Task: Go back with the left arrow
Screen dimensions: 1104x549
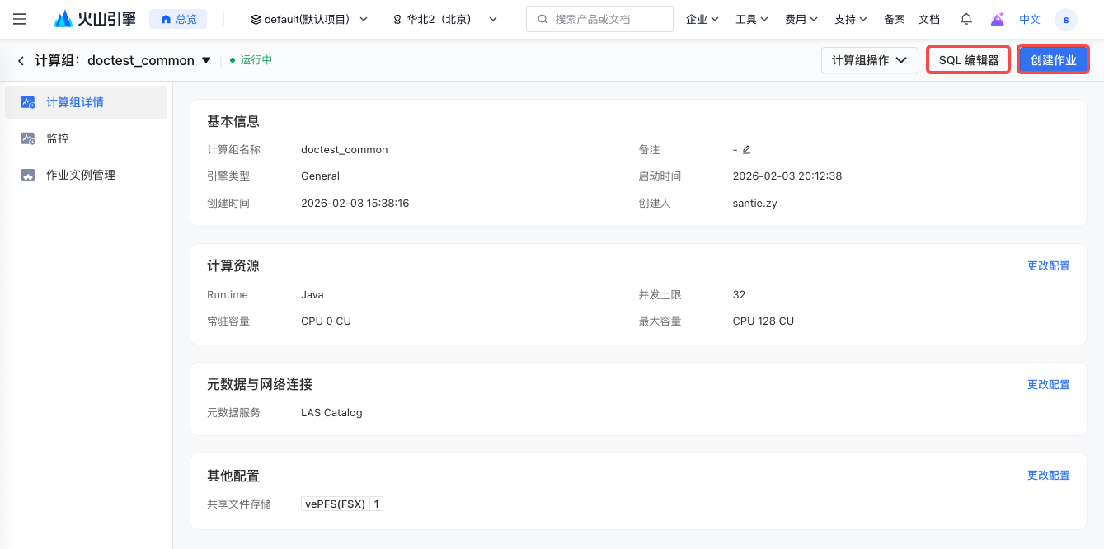Action: click(21, 60)
